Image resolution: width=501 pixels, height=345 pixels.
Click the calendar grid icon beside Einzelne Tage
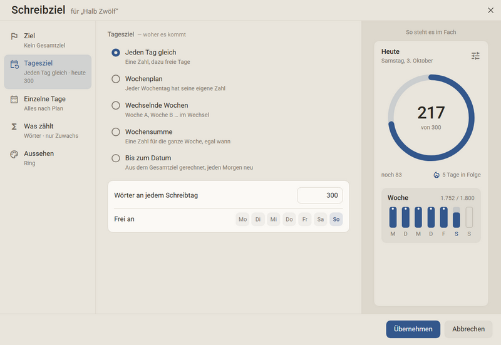[14, 100]
